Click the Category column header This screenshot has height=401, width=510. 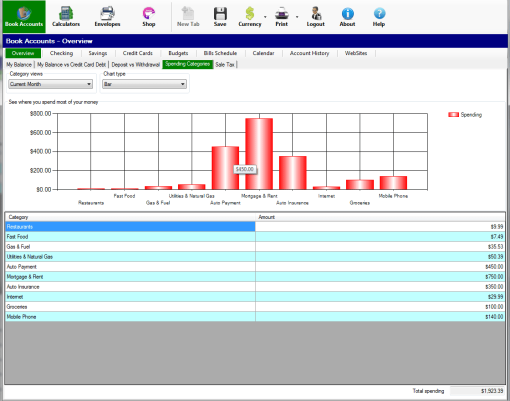point(130,217)
